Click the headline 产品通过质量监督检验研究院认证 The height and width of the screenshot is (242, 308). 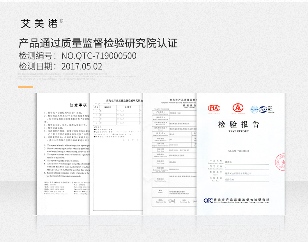point(98,43)
